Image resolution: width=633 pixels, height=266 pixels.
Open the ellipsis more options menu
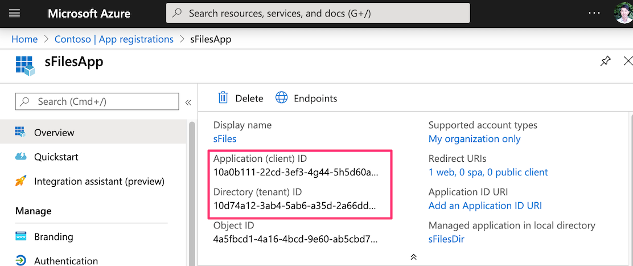(594, 13)
